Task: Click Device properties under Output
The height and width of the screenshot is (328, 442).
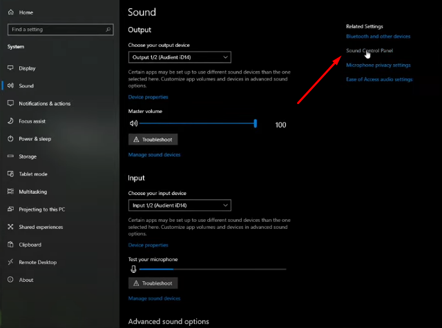Action: (148, 97)
